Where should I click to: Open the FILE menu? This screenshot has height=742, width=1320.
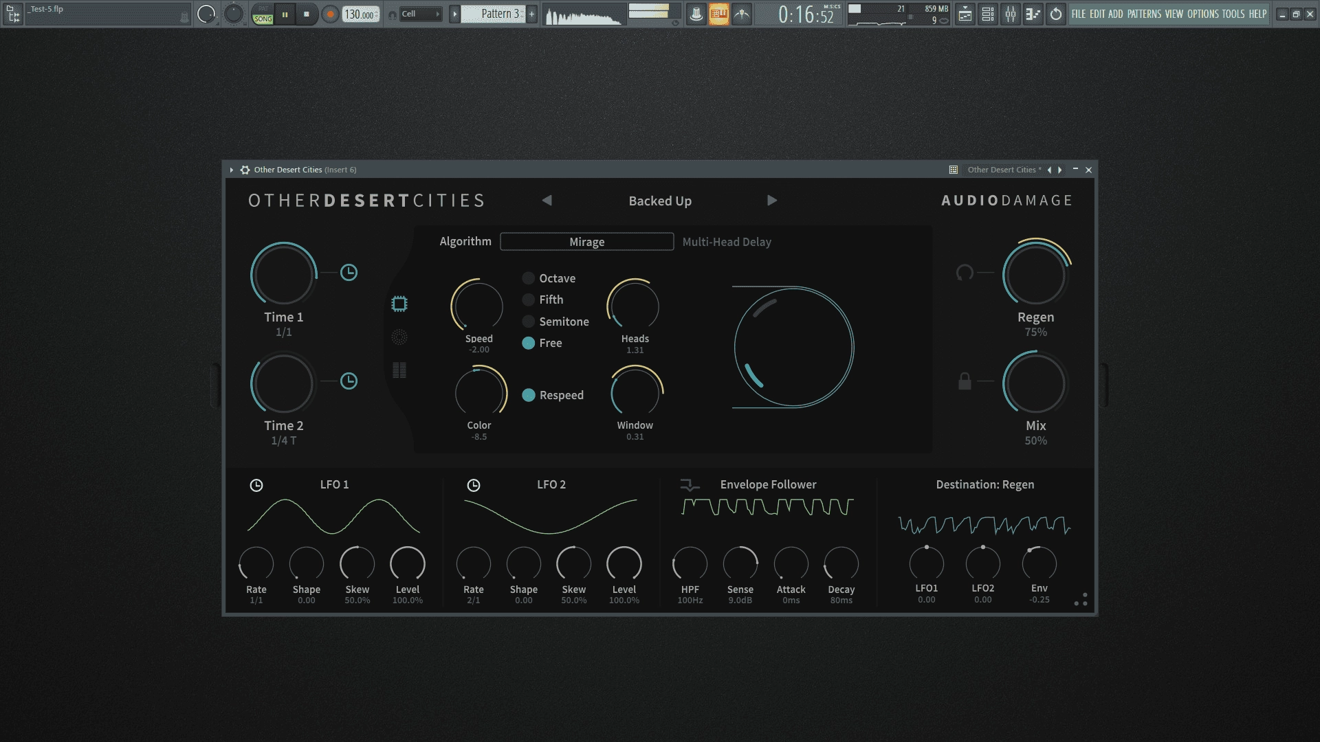coord(1079,14)
